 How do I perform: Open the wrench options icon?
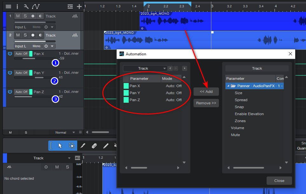coord(26,7)
